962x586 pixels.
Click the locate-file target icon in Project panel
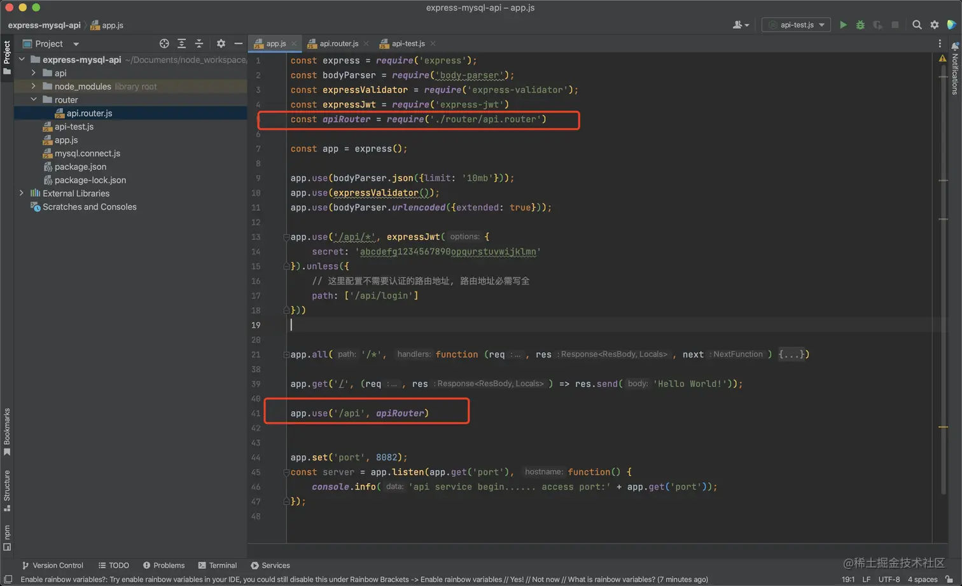[164, 44]
